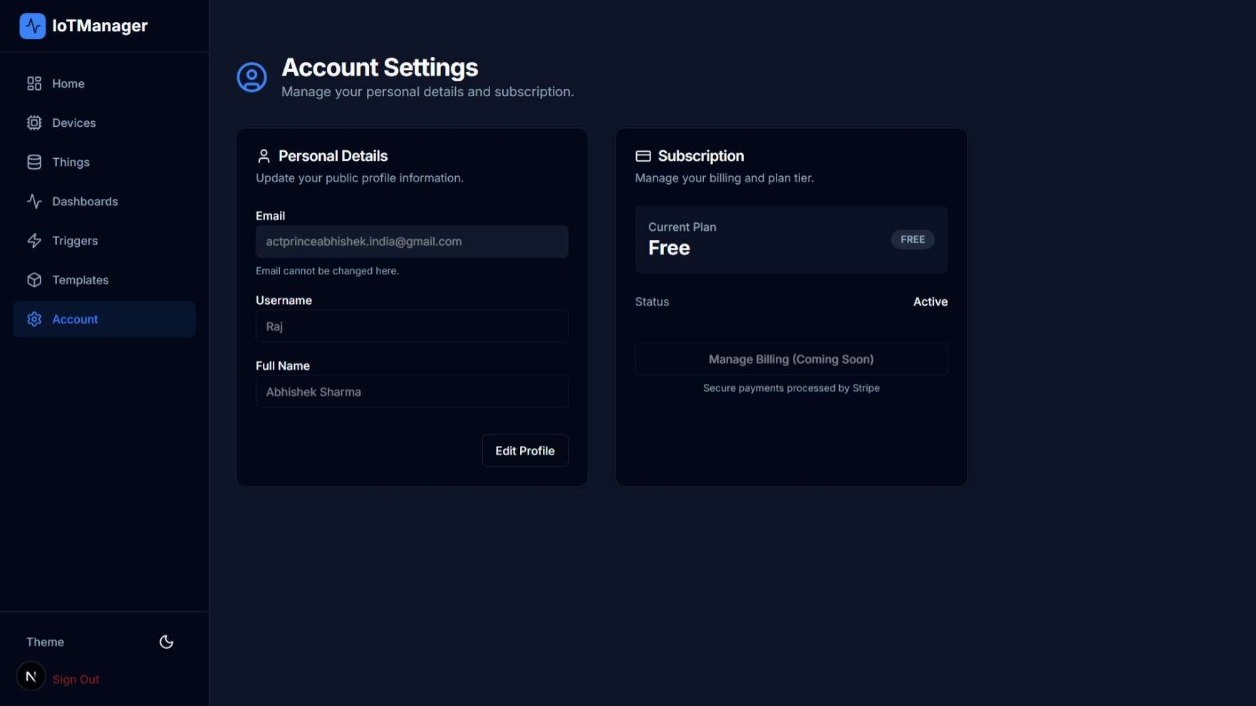1256x706 pixels.
Task: Click the Account gear icon
Action: pos(34,319)
